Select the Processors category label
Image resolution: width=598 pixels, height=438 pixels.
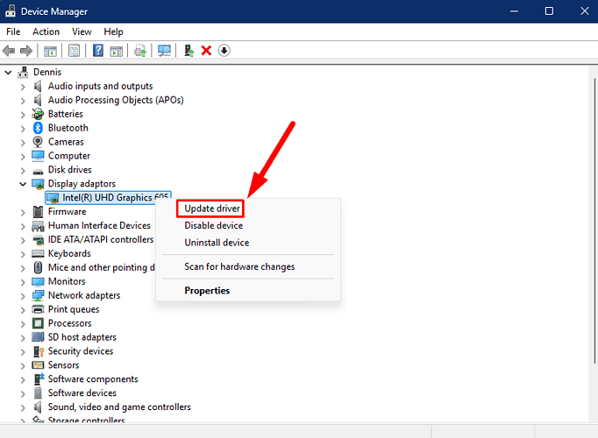point(69,323)
